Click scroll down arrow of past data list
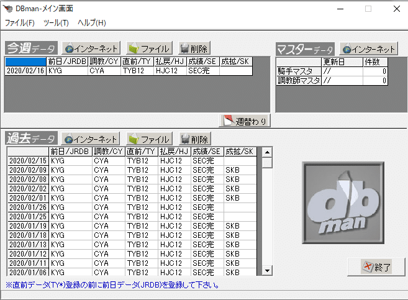This screenshot has height=300, width=408. [x=267, y=271]
